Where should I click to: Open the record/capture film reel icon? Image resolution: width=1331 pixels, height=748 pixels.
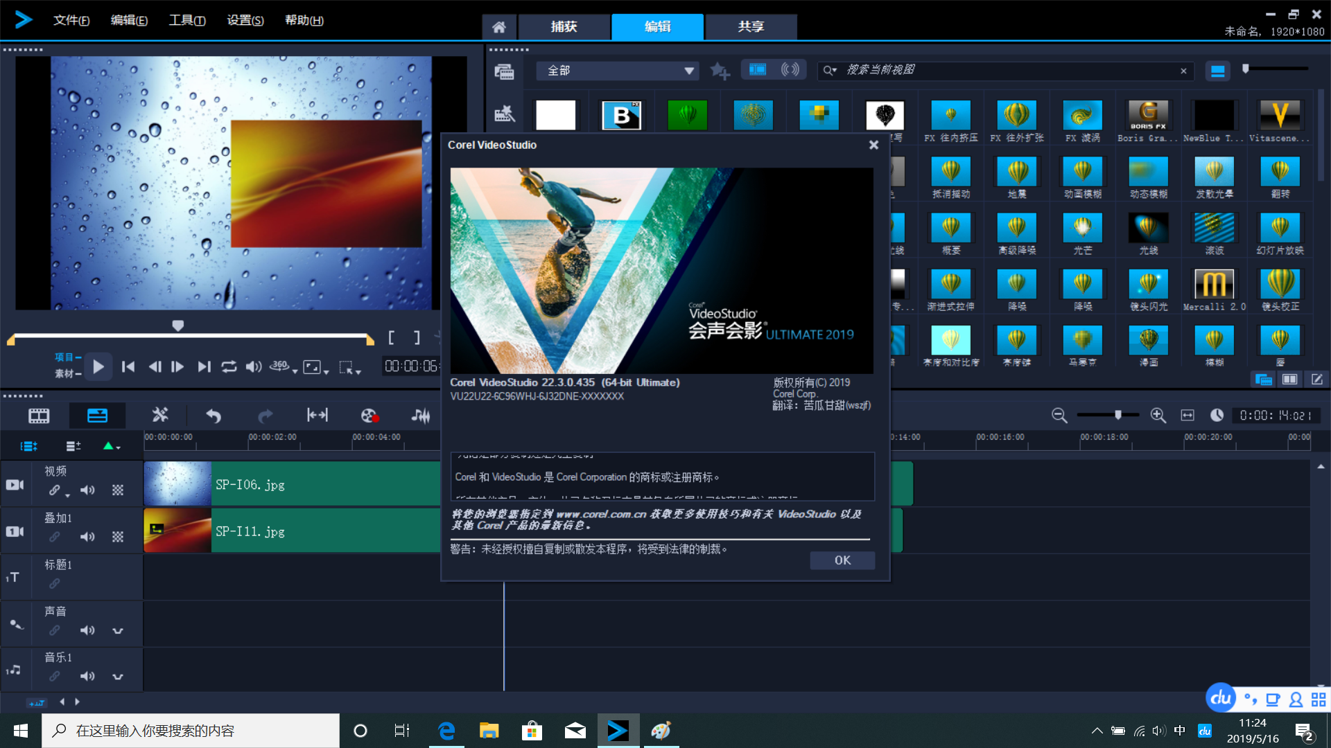369,416
